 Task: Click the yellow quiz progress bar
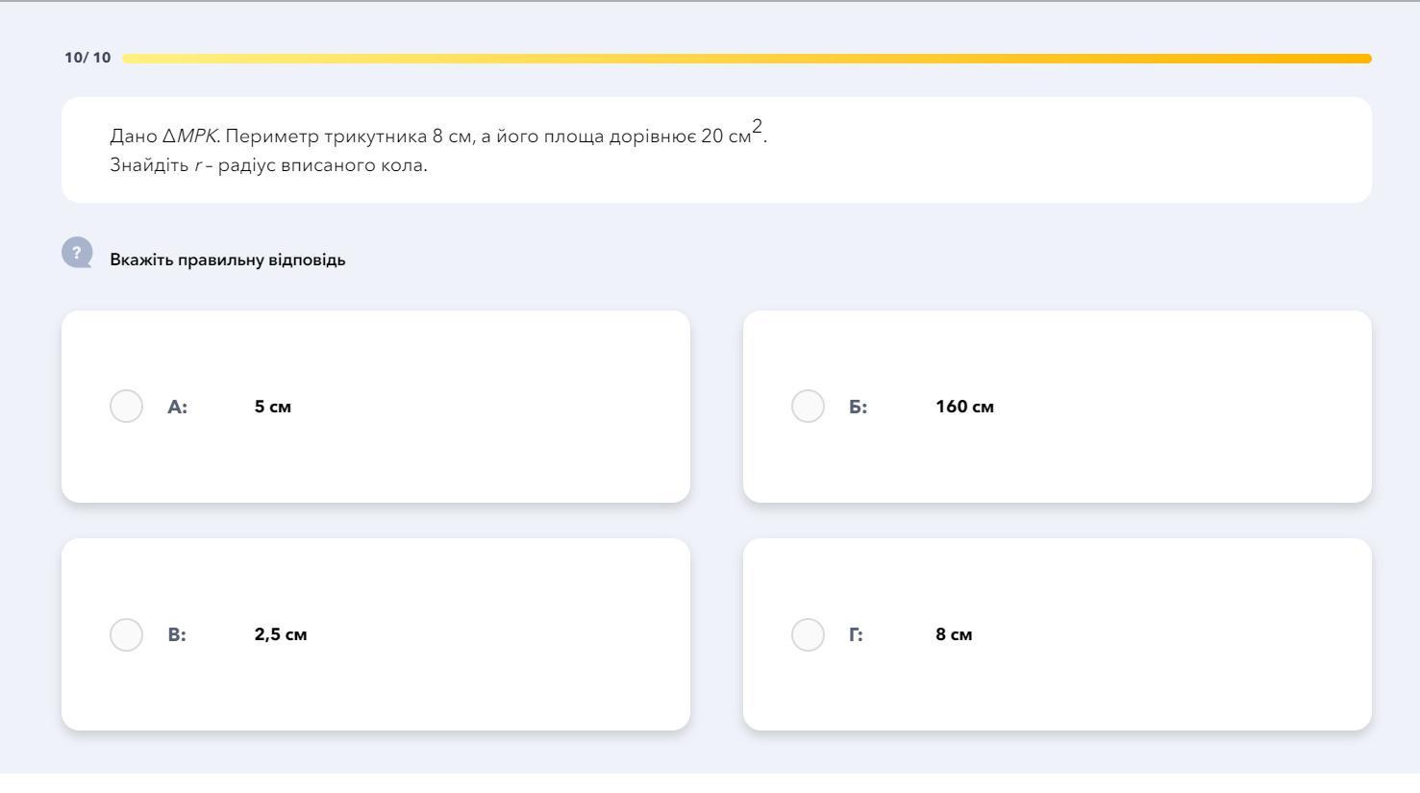coord(747,59)
